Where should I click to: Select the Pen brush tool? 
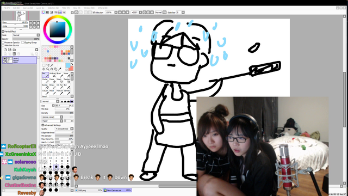45,75
